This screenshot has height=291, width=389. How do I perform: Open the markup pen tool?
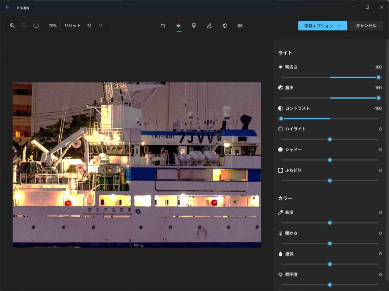(x=209, y=25)
